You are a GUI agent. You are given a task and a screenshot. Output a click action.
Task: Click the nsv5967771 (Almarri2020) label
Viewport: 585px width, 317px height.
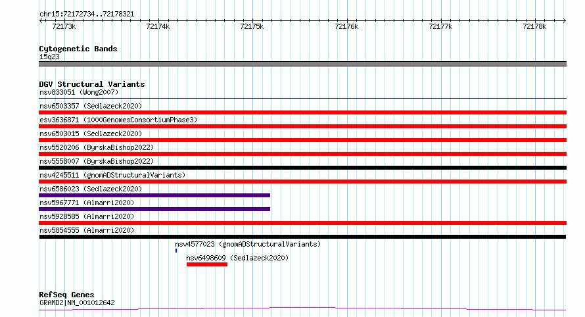point(87,203)
